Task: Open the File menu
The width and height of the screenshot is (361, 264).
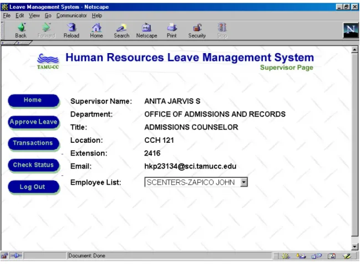Action: tap(7, 15)
